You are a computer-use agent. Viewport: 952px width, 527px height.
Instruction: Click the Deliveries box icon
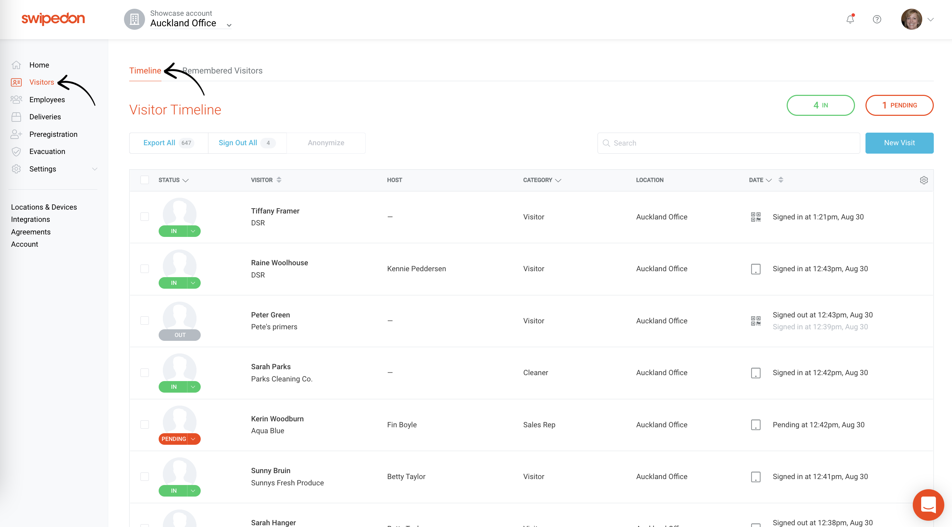click(16, 117)
